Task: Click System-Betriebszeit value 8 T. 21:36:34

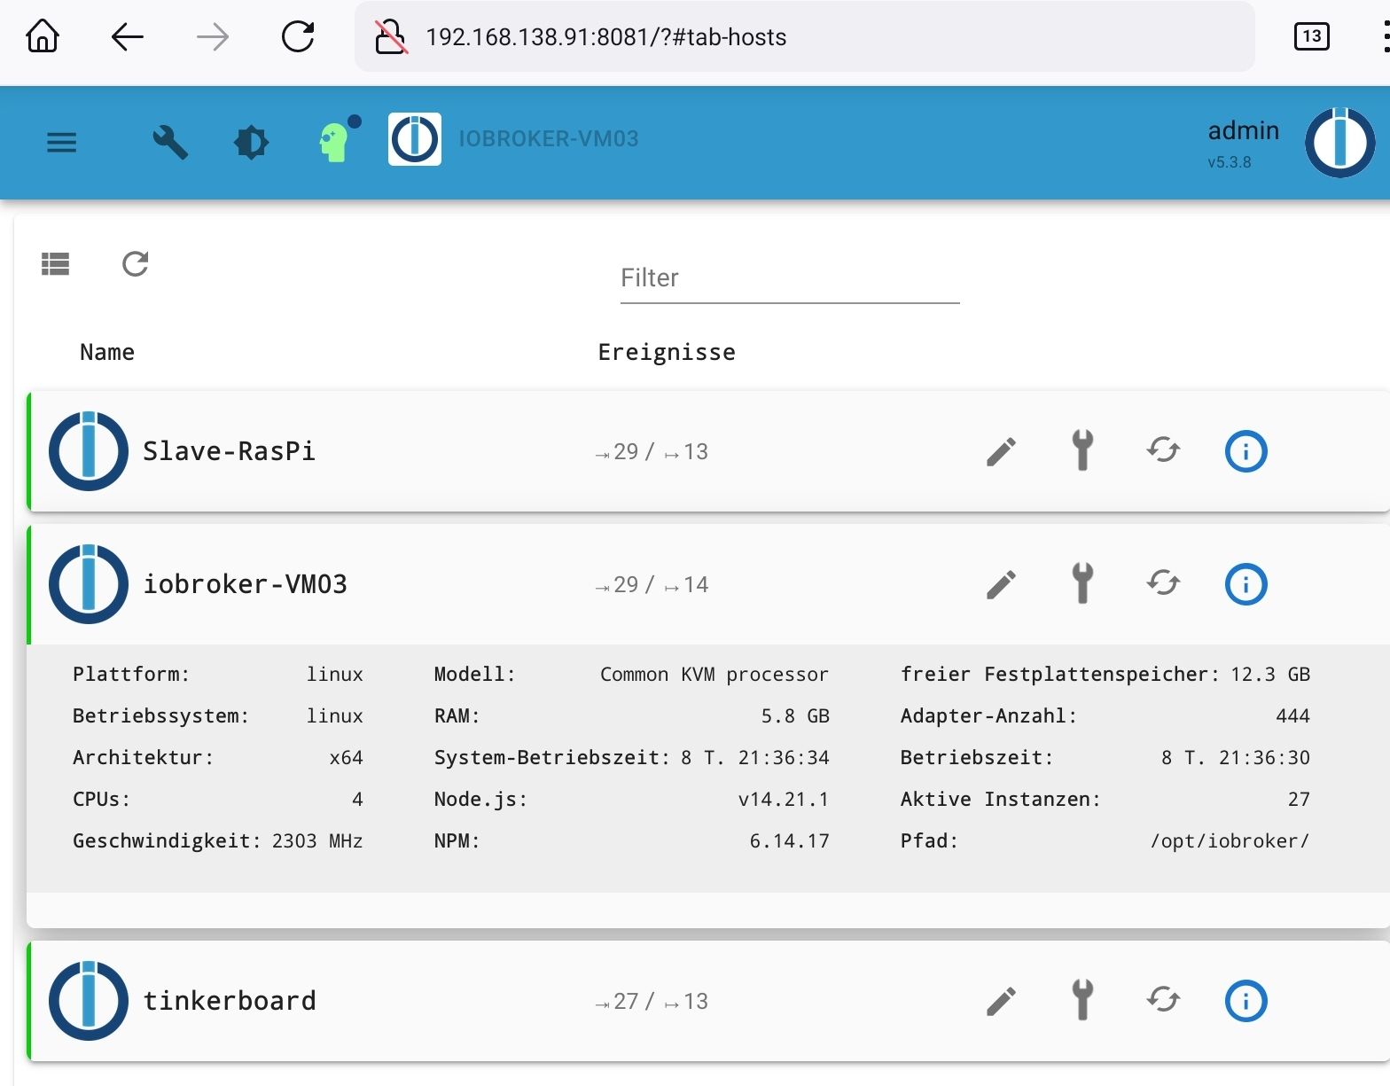Action: click(x=755, y=757)
